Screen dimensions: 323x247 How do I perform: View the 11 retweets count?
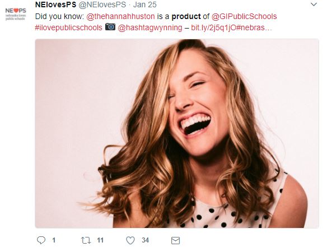pos(100,240)
